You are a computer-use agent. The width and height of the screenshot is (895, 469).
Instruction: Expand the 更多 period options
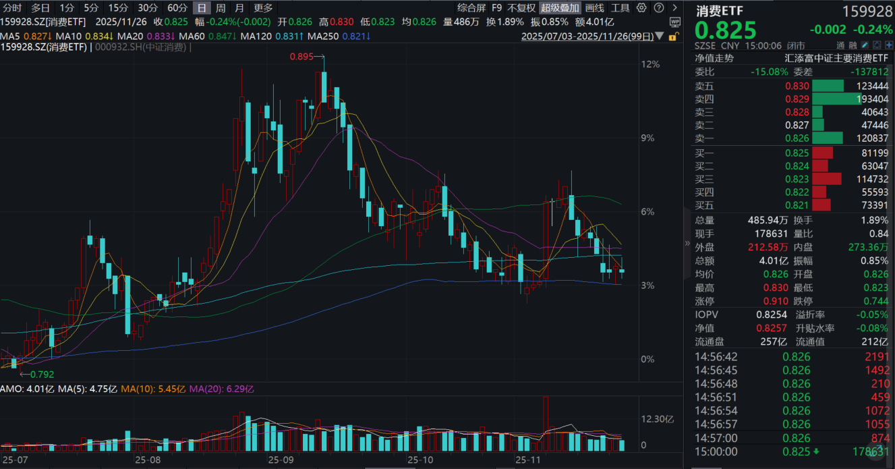[263, 8]
